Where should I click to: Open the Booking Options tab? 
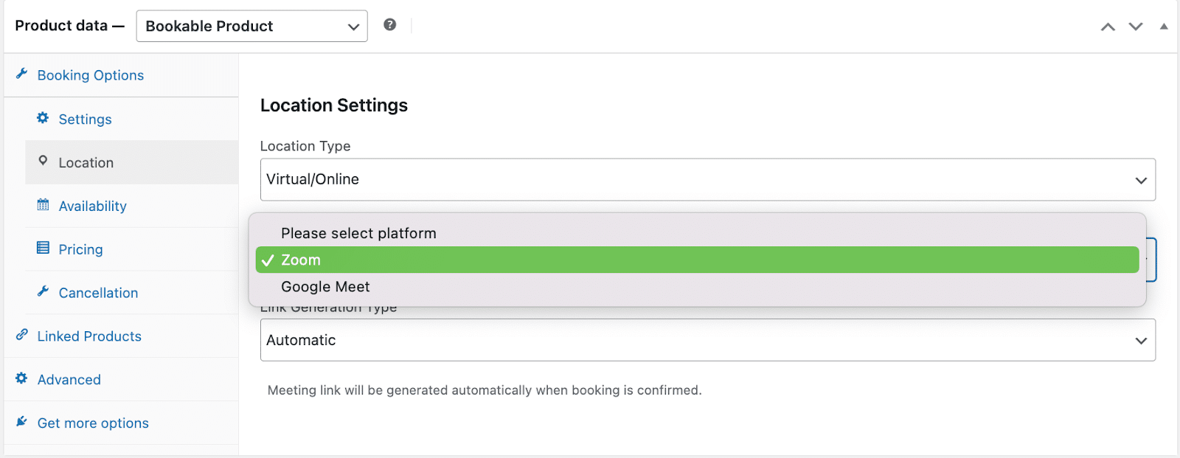pos(121,75)
